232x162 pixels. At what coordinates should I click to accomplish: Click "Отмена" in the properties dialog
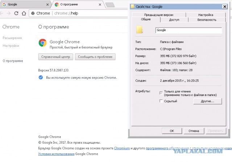pos(194,131)
